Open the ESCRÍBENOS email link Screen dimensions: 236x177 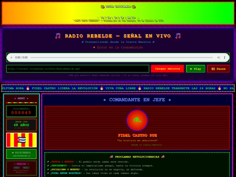(21, 154)
